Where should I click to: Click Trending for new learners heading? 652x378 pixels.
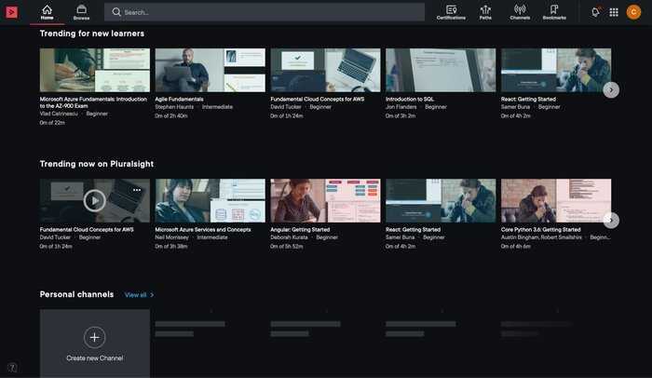tap(92, 34)
